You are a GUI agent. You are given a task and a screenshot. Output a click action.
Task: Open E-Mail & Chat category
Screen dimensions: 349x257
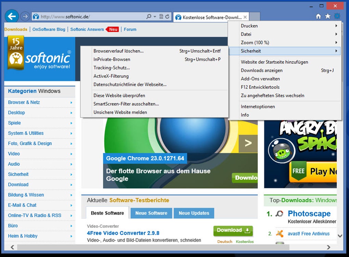[40, 205]
